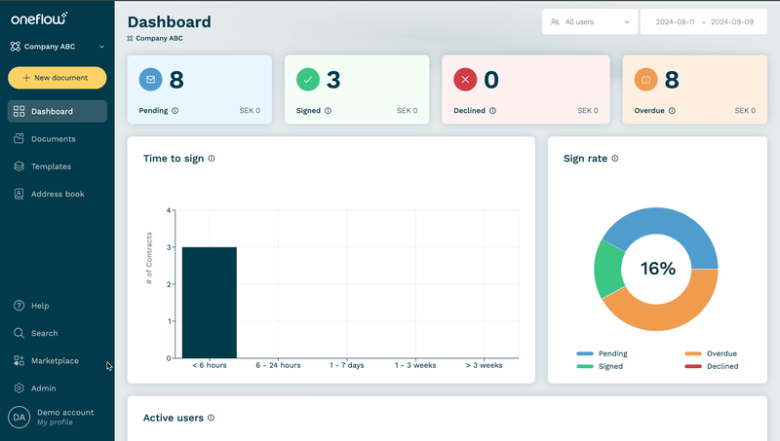Click the Oneflow logo
The height and width of the screenshot is (441, 780).
38,18
